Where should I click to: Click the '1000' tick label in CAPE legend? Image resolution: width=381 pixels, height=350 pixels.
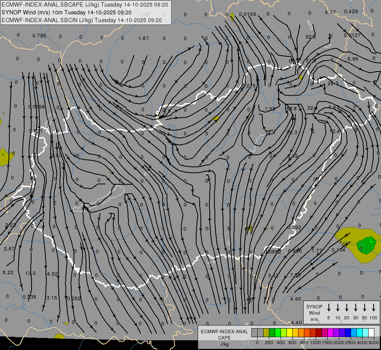tap(315, 343)
